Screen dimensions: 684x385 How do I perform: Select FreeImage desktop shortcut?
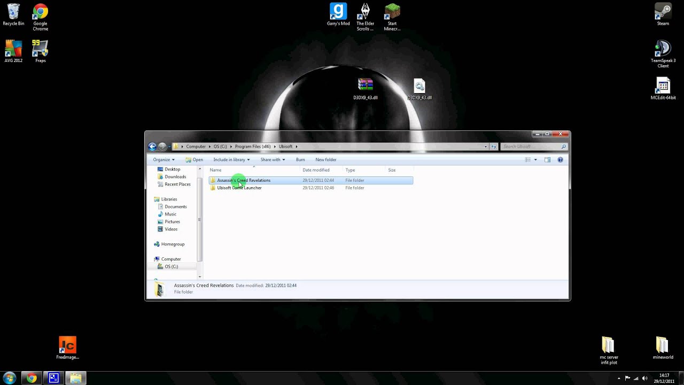coord(68,348)
